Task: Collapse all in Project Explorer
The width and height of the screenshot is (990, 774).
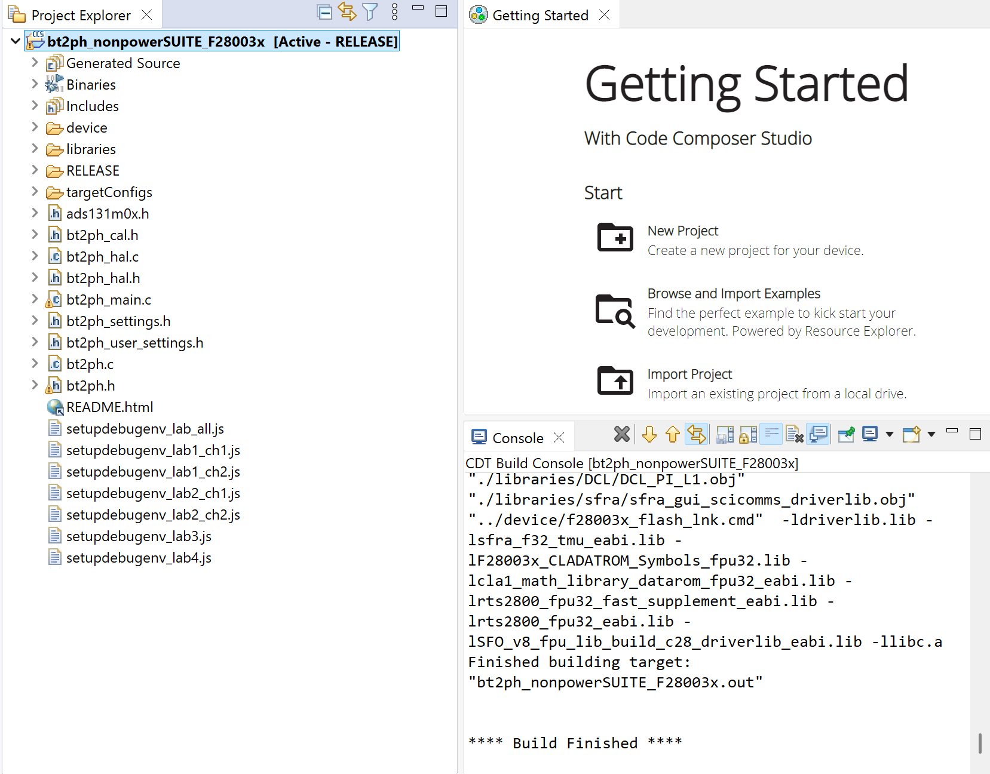Action: (x=324, y=12)
